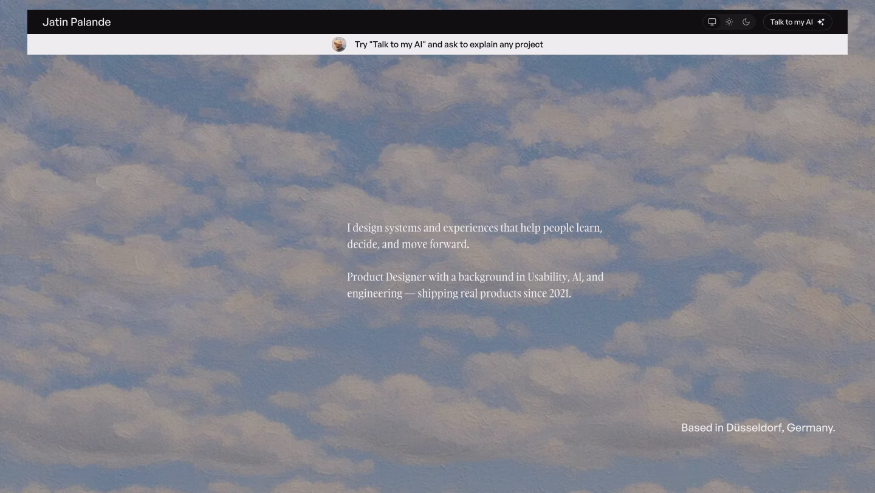Click the 'Based in Düsseldorf, Germany.' text
Image resolution: width=875 pixels, height=493 pixels.
[758, 427]
